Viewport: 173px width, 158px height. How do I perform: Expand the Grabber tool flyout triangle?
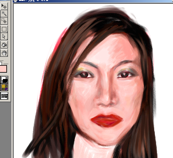click(x=7, y=56)
